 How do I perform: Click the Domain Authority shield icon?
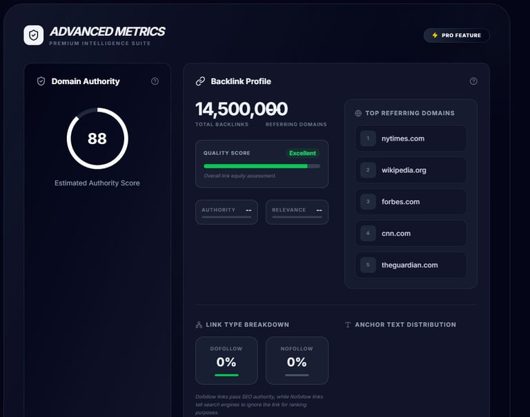pyautogui.click(x=41, y=81)
